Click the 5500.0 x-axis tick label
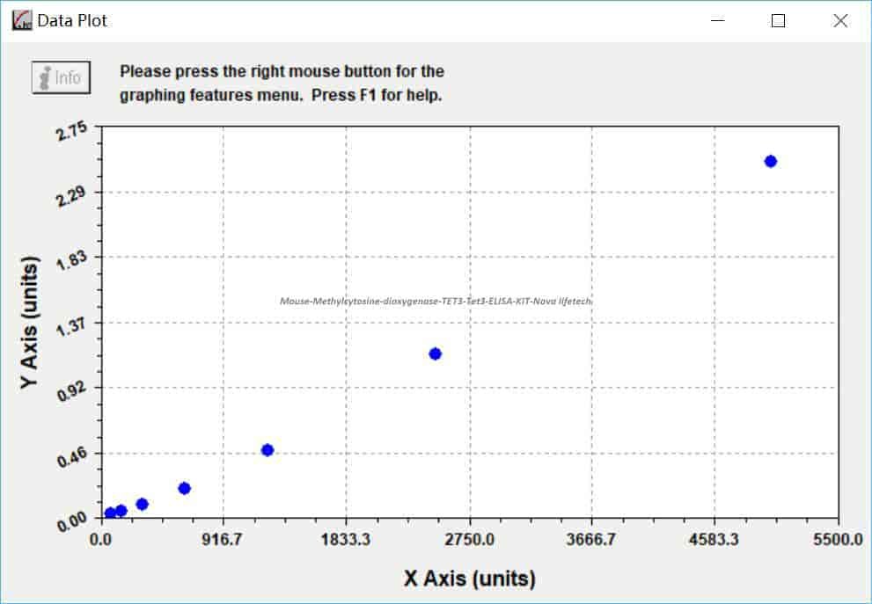 pyautogui.click(x=838, y=540)
